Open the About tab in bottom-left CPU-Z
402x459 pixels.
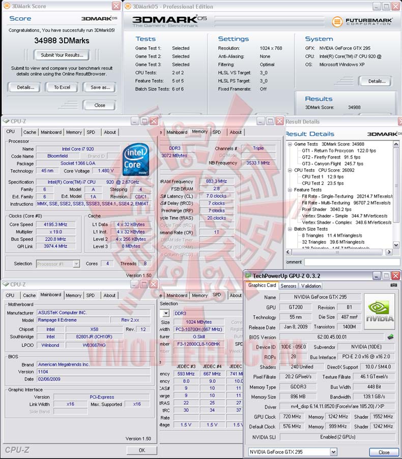tap(109, 296)
